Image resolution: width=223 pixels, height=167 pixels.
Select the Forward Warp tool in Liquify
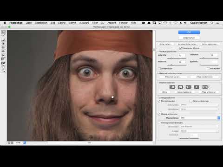[x=3, y=32]
